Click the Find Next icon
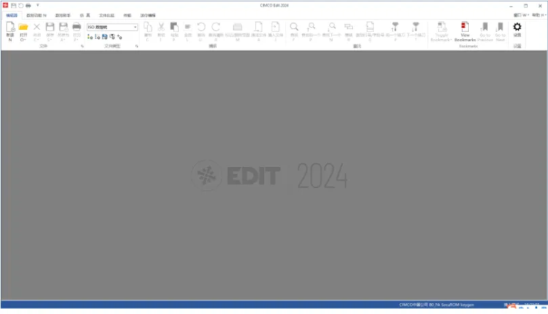This screenshot has width=548, height=314. (331, 27)
